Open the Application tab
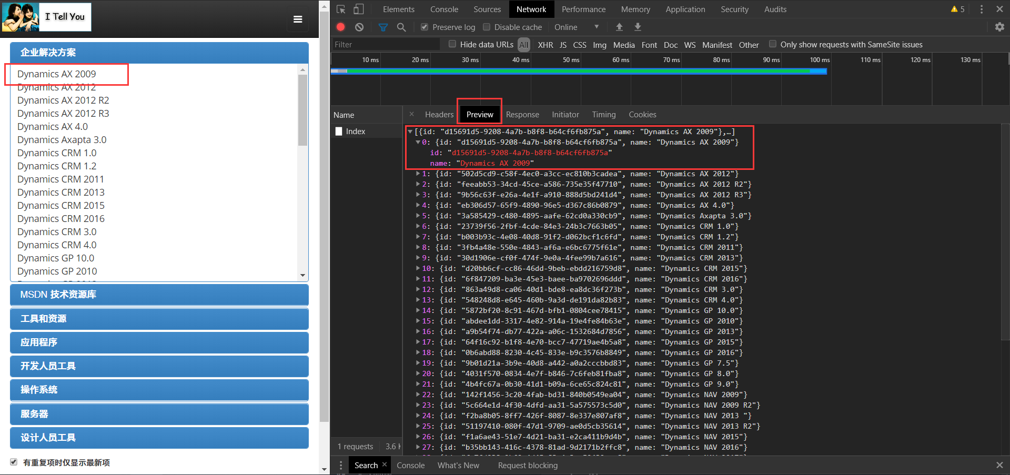 coord(685,9)
